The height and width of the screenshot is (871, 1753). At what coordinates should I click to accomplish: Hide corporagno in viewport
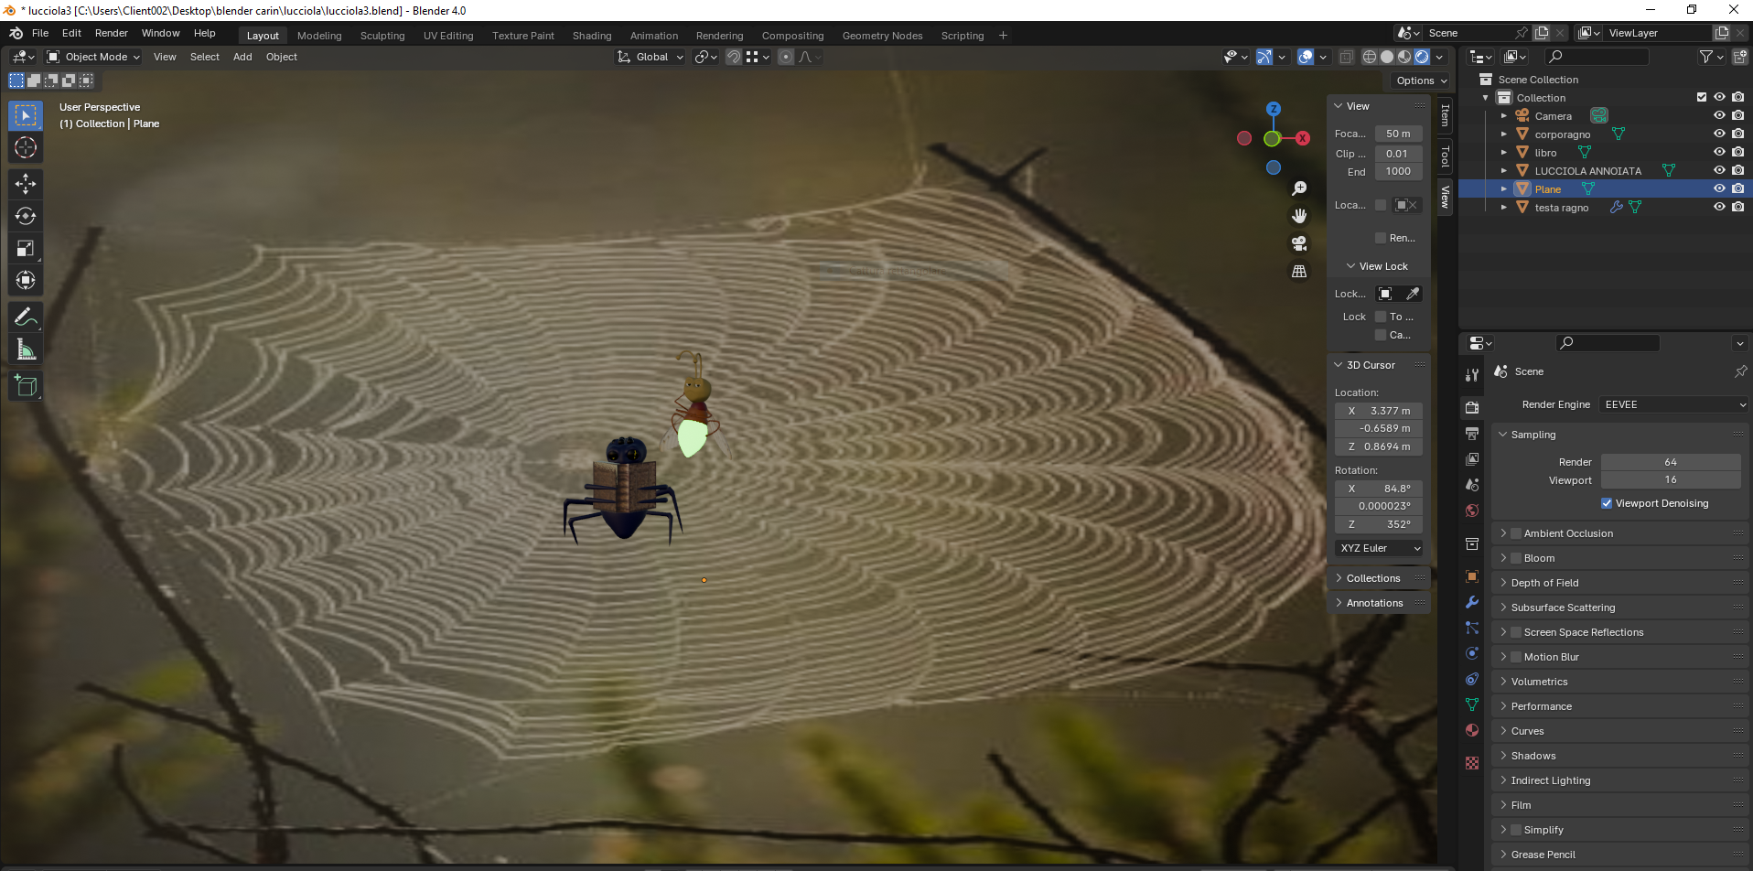1719,134
